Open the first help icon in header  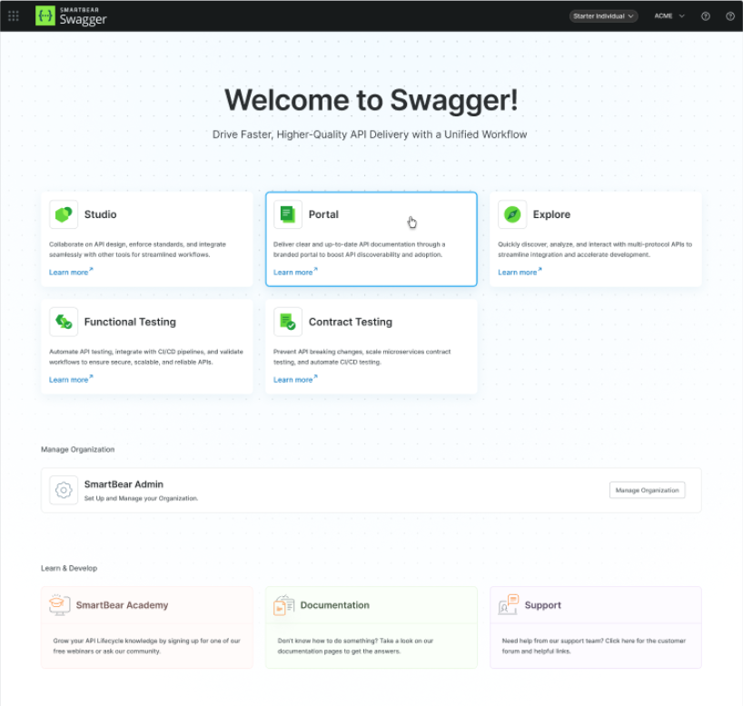(706, 16)
